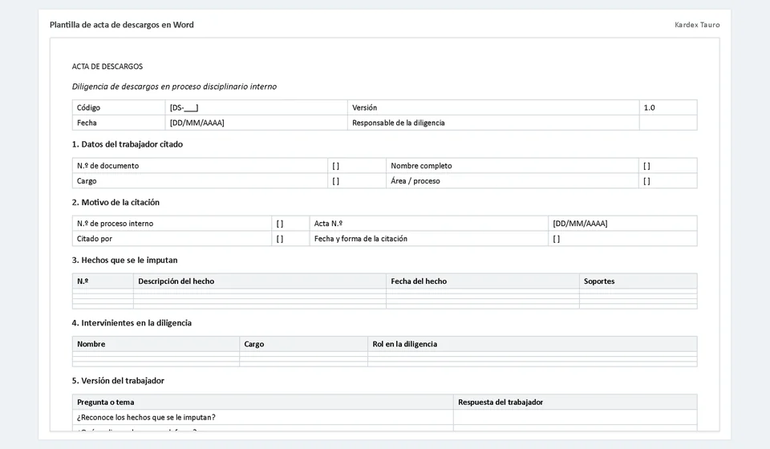Click the bracket field next to 'N.º de proceso interno'
770x449 pixels.
coord(290,223)
